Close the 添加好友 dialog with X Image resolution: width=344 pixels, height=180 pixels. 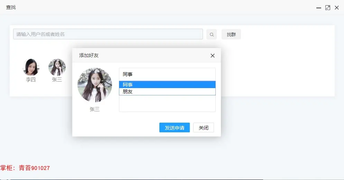212,56
